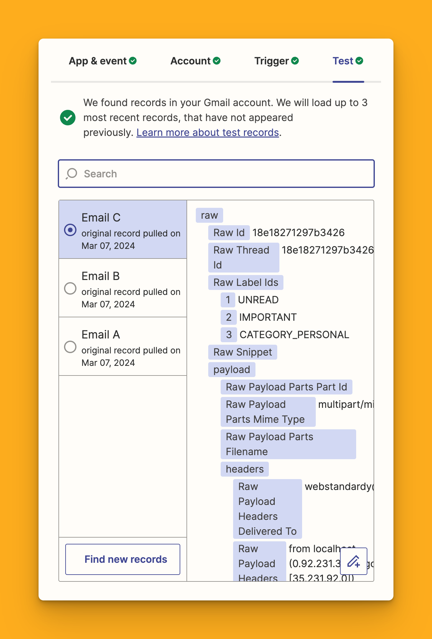Click green checkmark beside Trigger

coord(295,61)
